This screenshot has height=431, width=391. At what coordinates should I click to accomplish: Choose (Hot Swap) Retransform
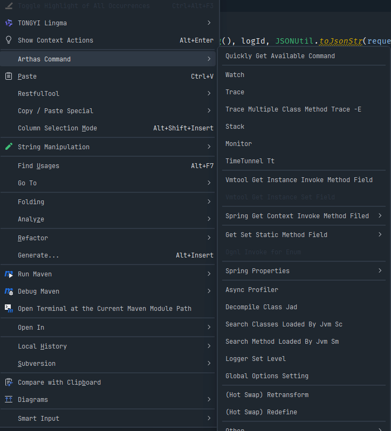266,395
